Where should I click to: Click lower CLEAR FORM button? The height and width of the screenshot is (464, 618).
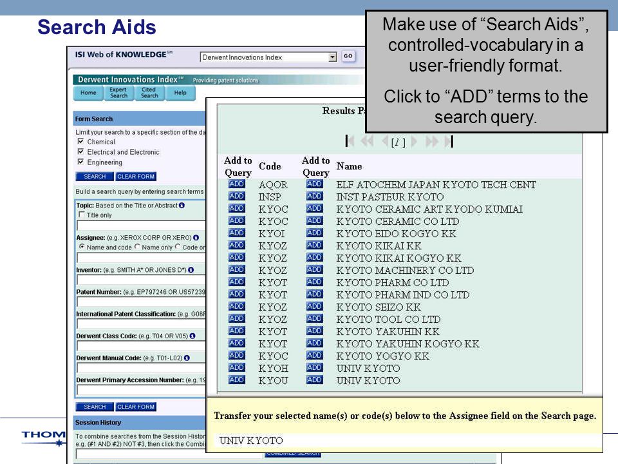pyautogui.click(x=136, y=407)
